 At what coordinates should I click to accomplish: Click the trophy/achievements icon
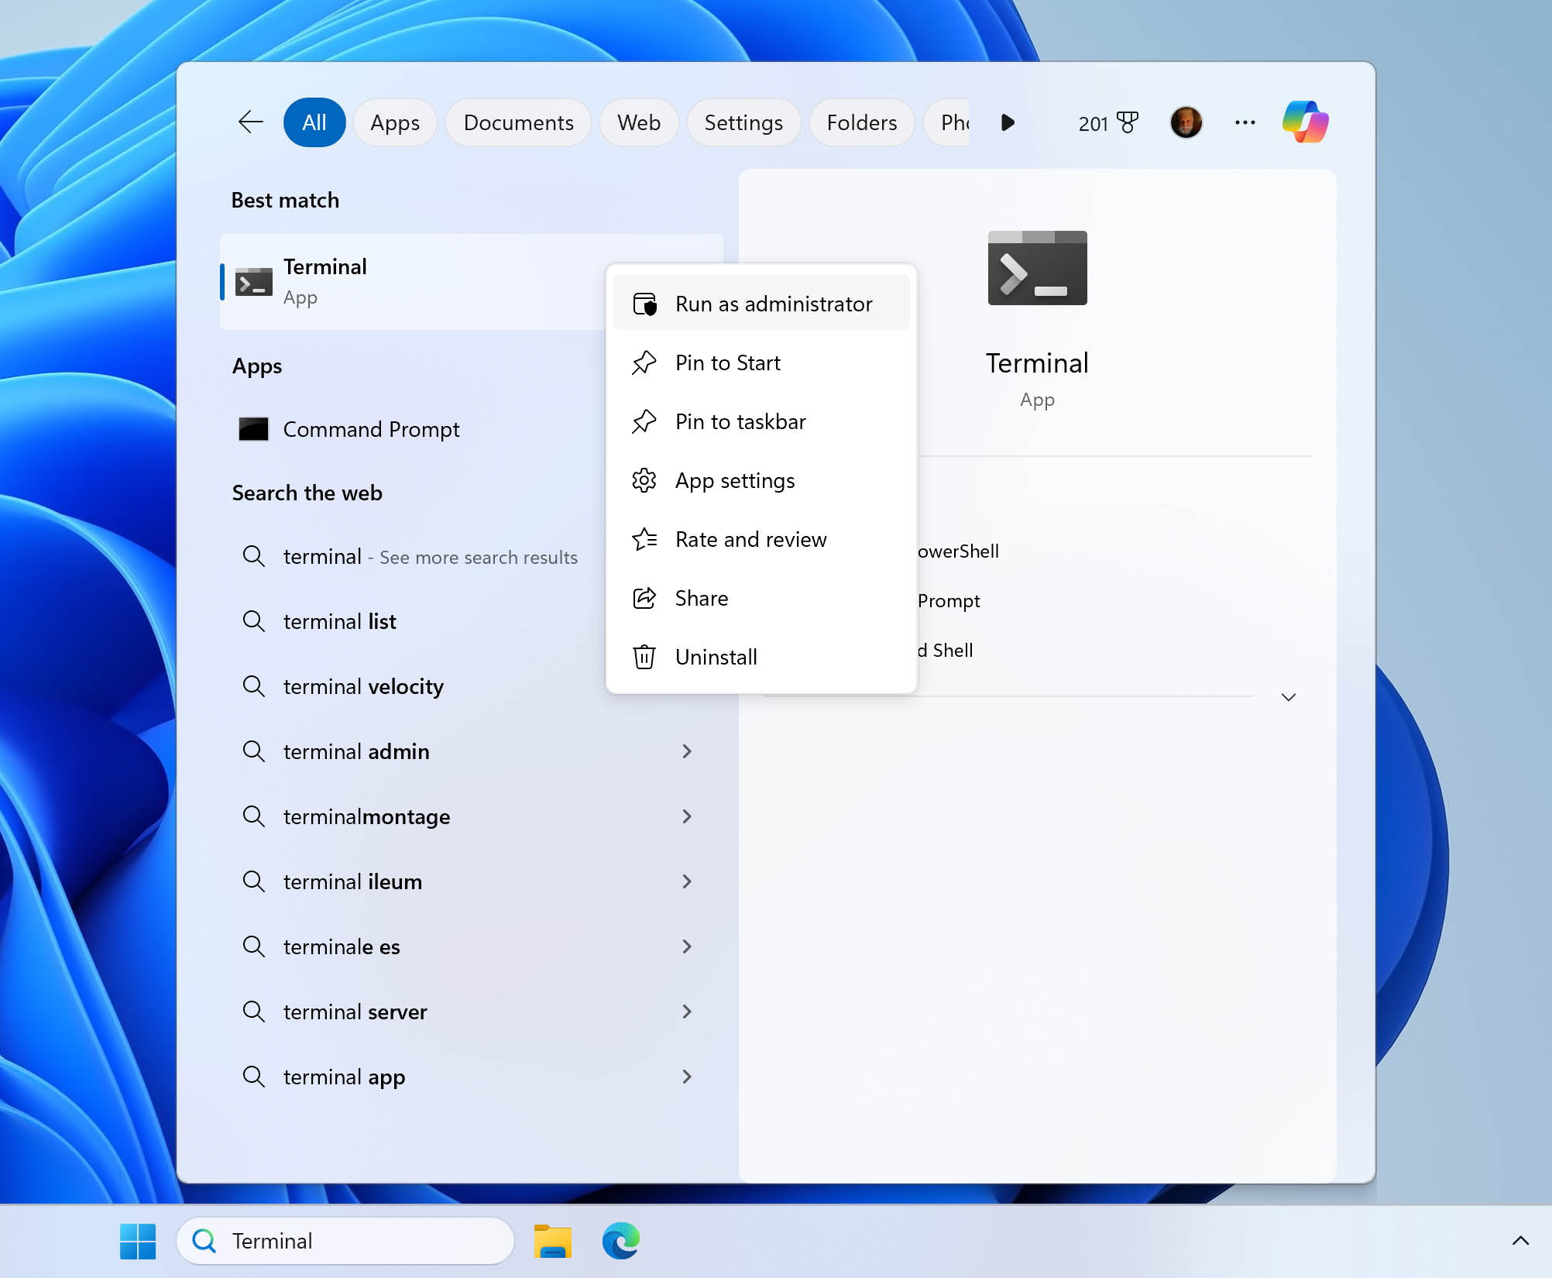click(x=1129, y=122)
